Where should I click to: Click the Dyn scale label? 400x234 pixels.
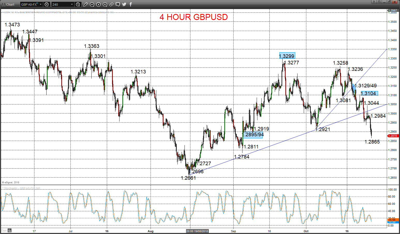pyautogui.click(x=4, y=230)
